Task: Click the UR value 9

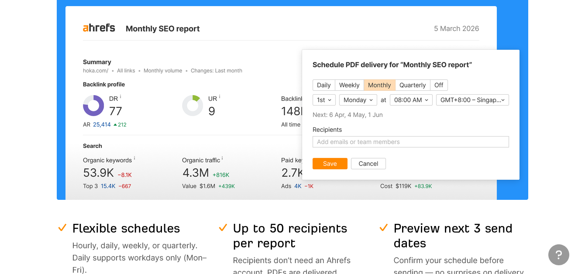Action: (212, 111)
